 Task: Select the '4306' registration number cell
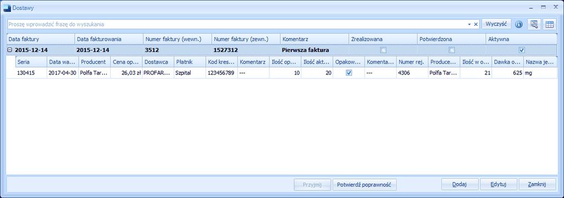(x=412, y=73)
